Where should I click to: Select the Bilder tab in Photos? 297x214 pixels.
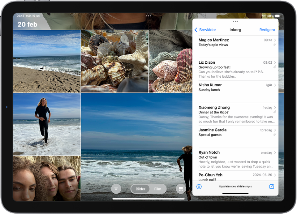(x=140, y=189)
